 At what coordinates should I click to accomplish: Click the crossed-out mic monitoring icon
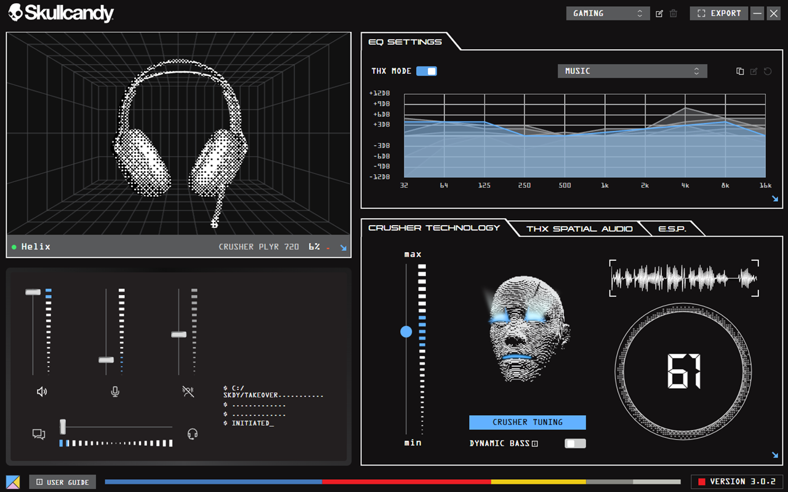pos(188,392)
